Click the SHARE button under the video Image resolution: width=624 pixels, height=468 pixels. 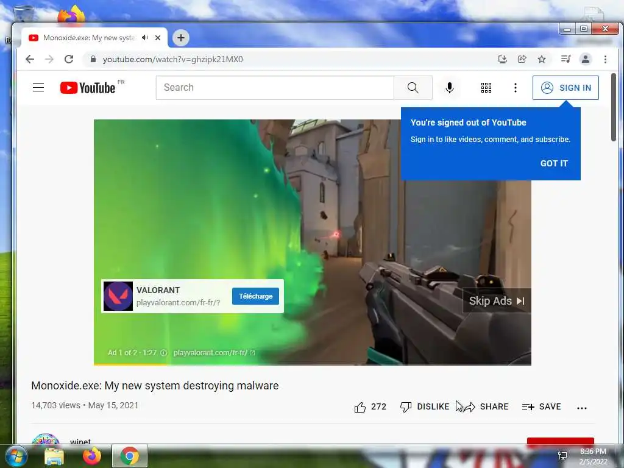(486, 406)
